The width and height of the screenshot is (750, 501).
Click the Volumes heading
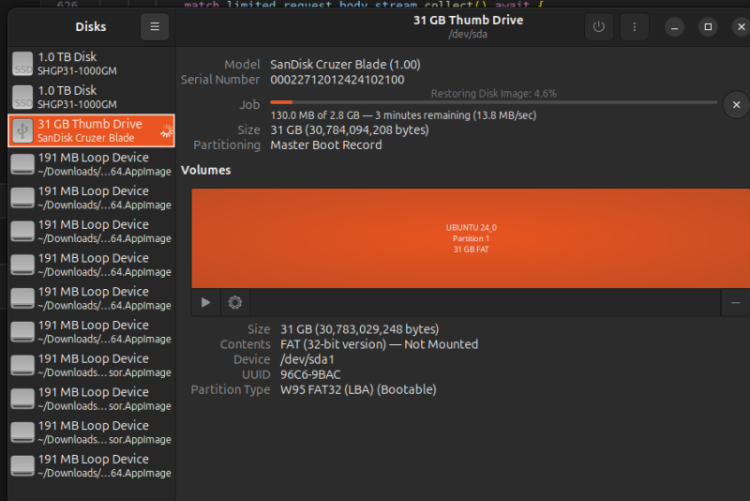tap(205, 171)
